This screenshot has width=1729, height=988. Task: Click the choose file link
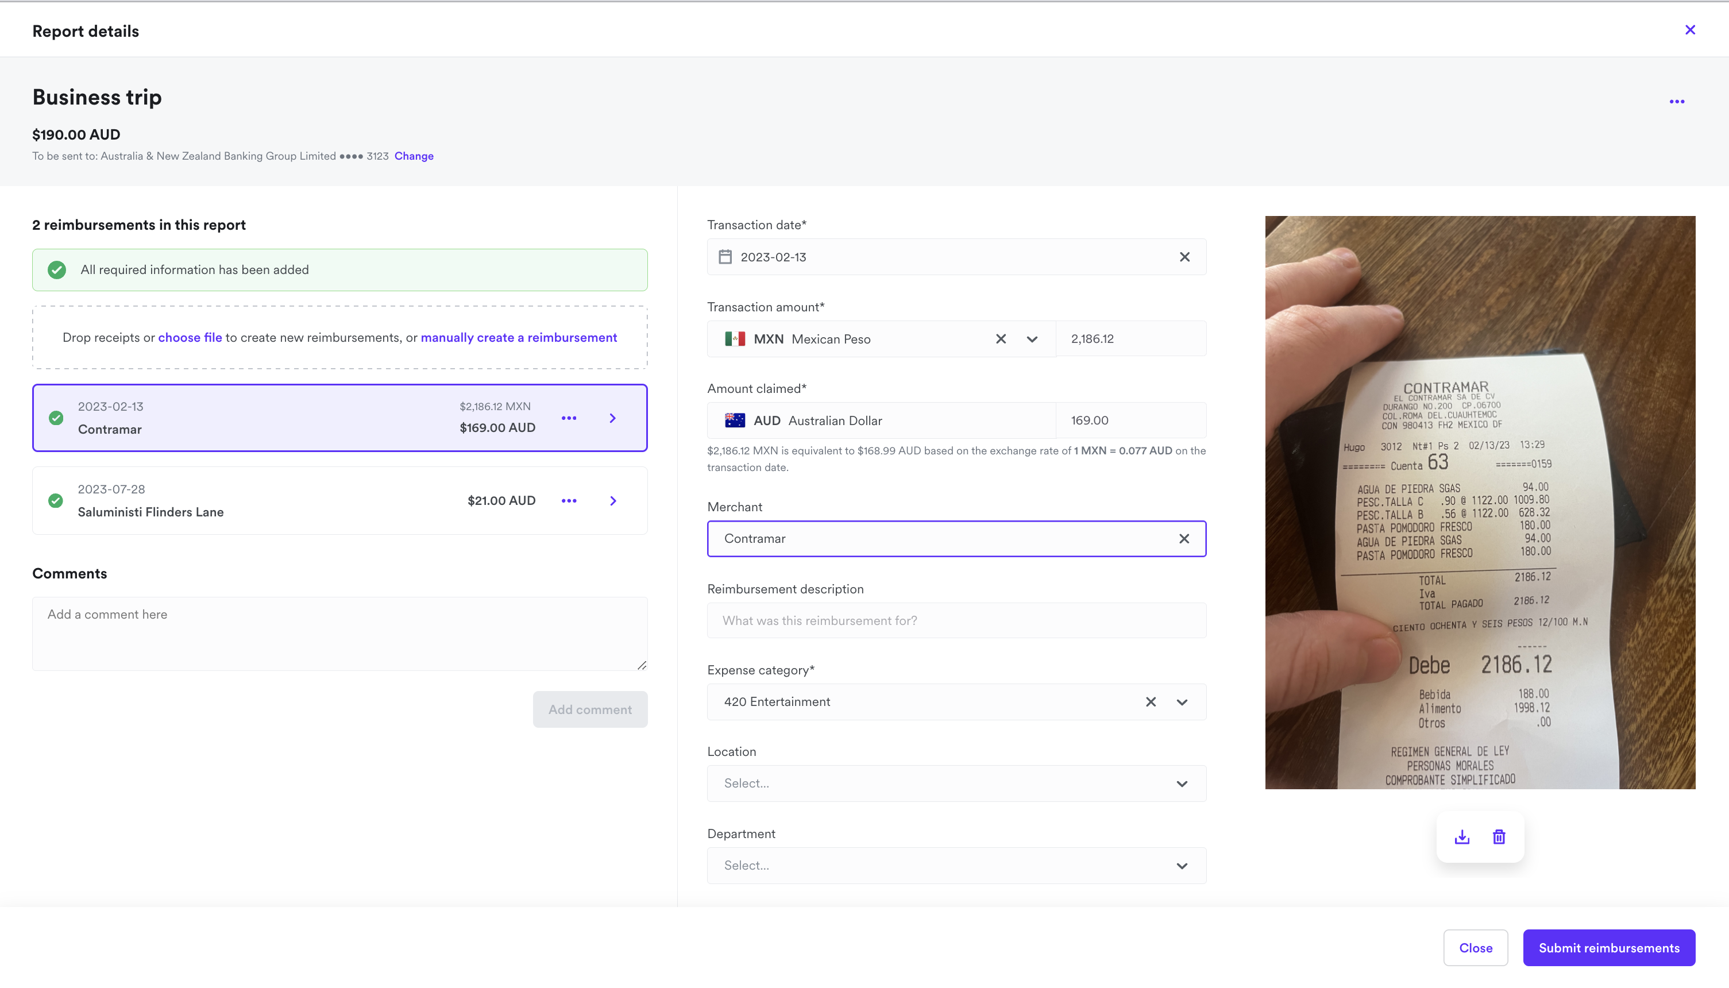point(190,337)
